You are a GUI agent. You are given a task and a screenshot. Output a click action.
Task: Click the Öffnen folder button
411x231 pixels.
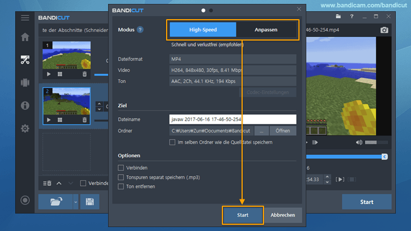(283, 131)
